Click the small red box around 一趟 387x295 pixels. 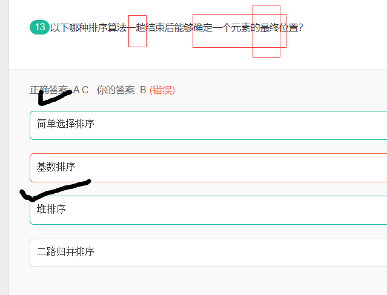137,31
